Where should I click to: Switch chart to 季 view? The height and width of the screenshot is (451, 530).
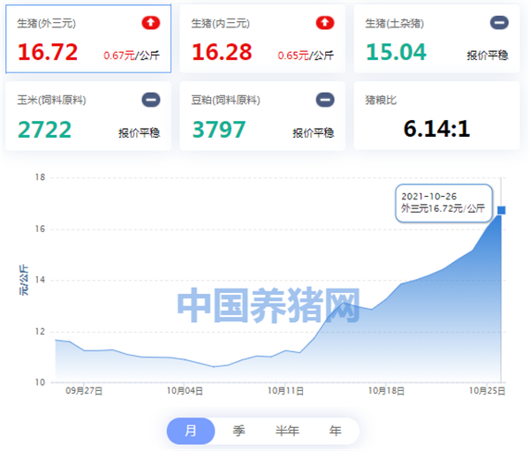(x=238, y=431)
